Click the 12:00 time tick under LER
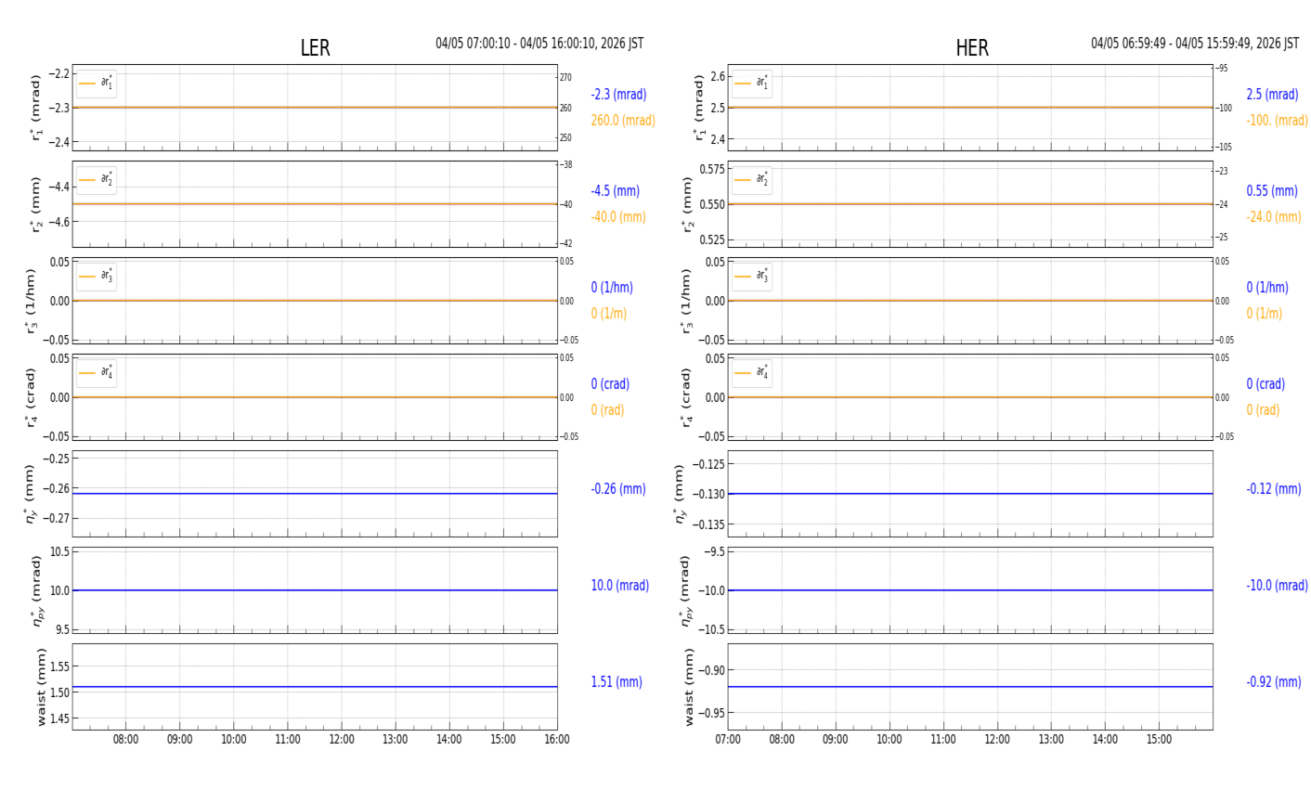The height and width of the screenshot is (802, 1311). click(342, 740)
